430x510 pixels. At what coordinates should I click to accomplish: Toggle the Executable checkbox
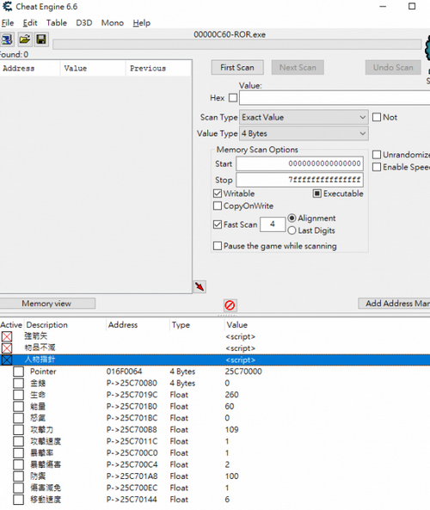[317, 194]
